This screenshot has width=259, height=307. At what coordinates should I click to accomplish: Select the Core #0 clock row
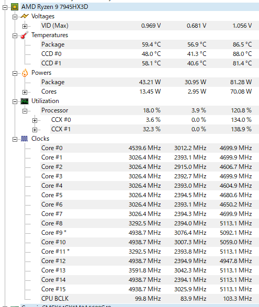point(150,148)
